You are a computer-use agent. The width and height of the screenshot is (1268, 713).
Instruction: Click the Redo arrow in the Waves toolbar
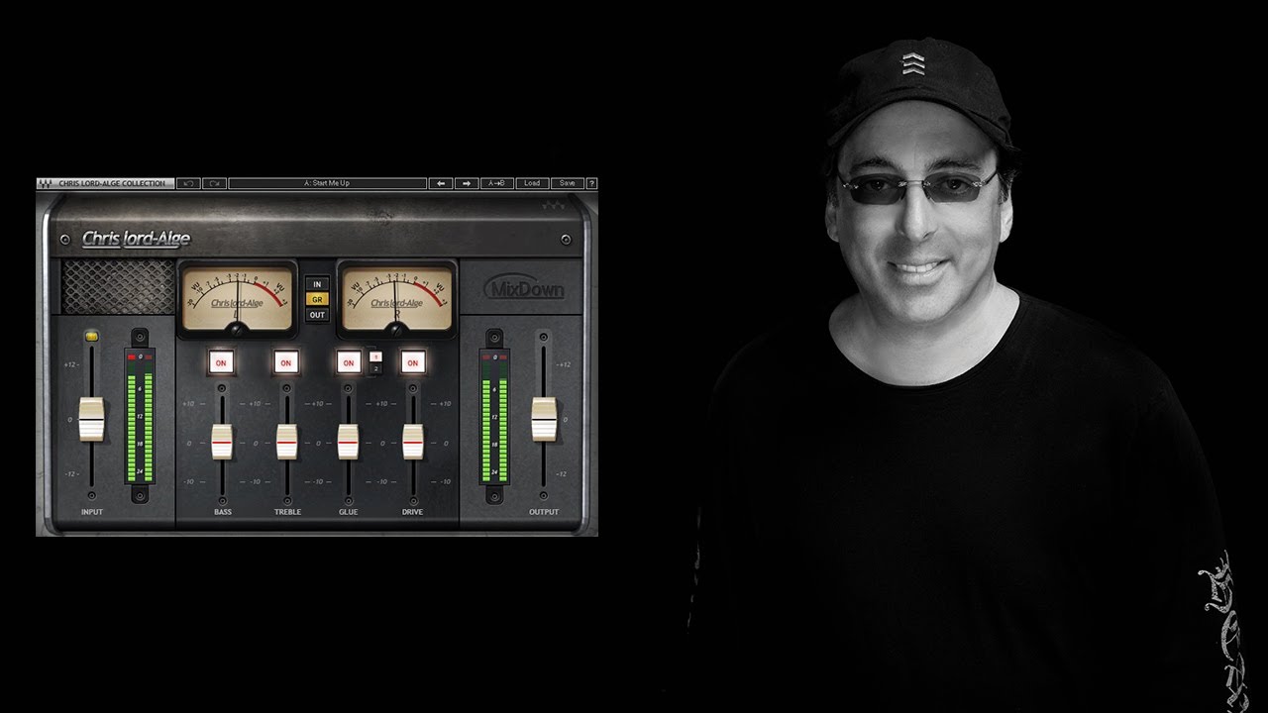[x=214, y=183]
